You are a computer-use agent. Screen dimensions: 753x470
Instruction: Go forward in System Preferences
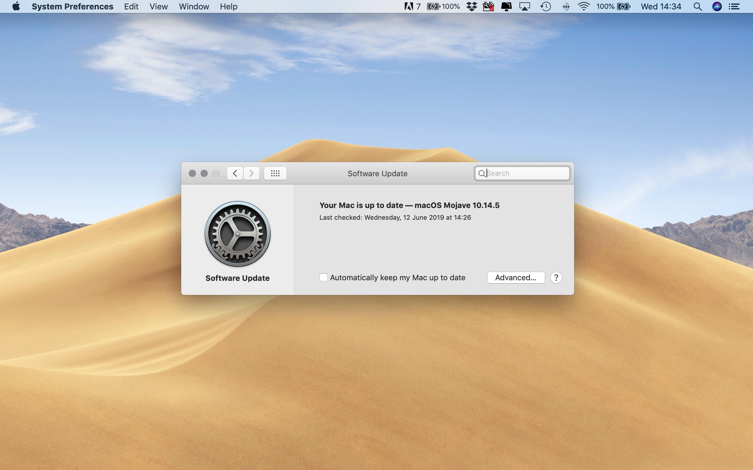(251, 173)
